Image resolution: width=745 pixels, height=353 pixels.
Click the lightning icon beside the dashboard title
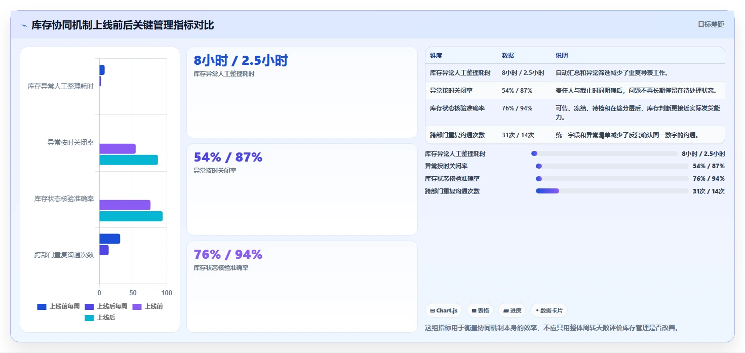(24, 25)
